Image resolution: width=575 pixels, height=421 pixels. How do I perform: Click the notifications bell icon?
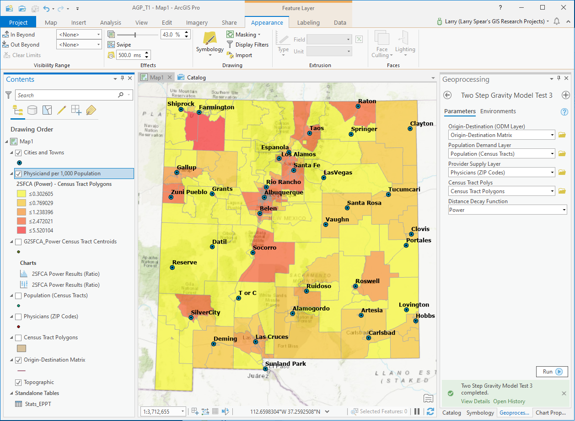pos(557,21)
